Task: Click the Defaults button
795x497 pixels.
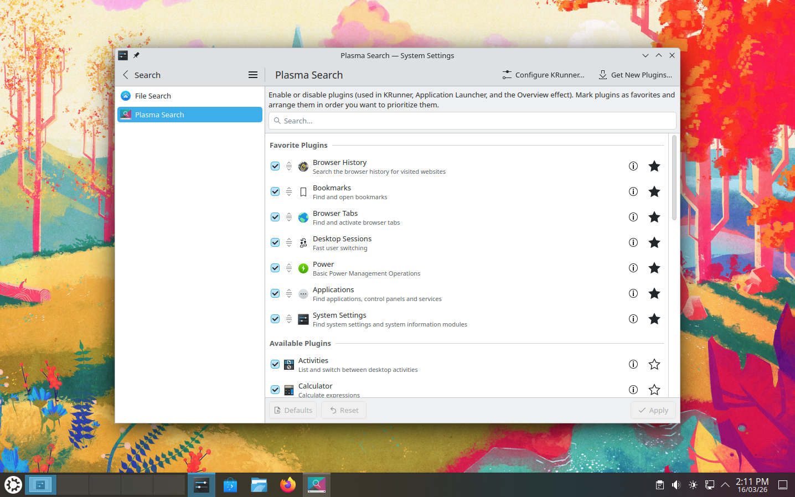Action: [x=293, y=410]
